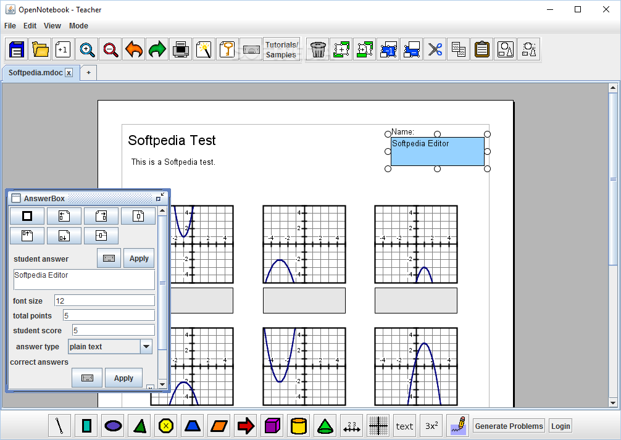Click the blue floppy disk save icon
Viewport: 621px width, 440px height.
tap(16, 49)
